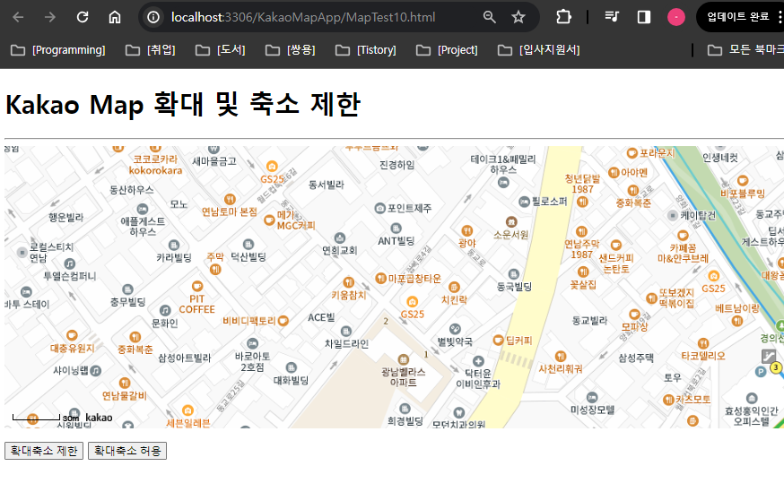The image size is (784, 492).
Task: Open the [도서] bookmark folder
Action: point(221,50)
